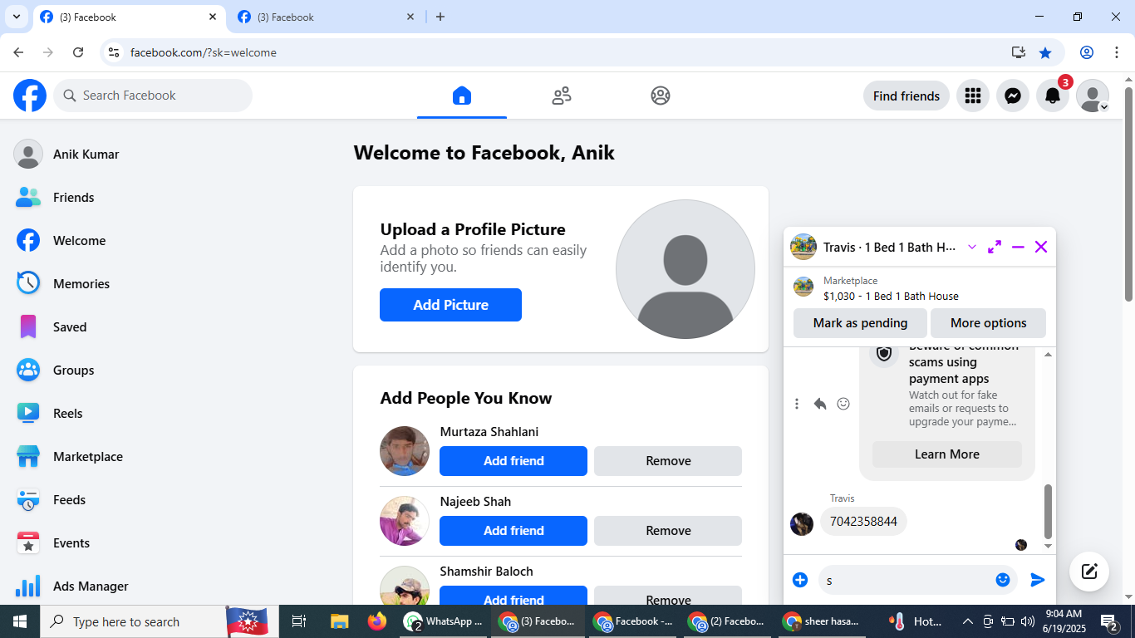Open Firefox from the taskbar
The height and width of the screenshot is (638, 1135).
pyautogui.click(x=377, y=621)
